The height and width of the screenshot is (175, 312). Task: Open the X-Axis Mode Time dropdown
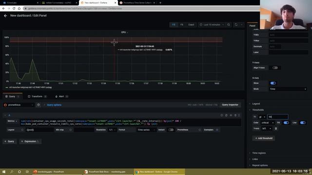(288, 89)
